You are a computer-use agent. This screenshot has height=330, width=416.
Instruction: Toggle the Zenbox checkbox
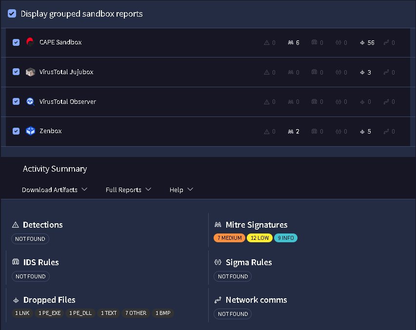(16, 131)
